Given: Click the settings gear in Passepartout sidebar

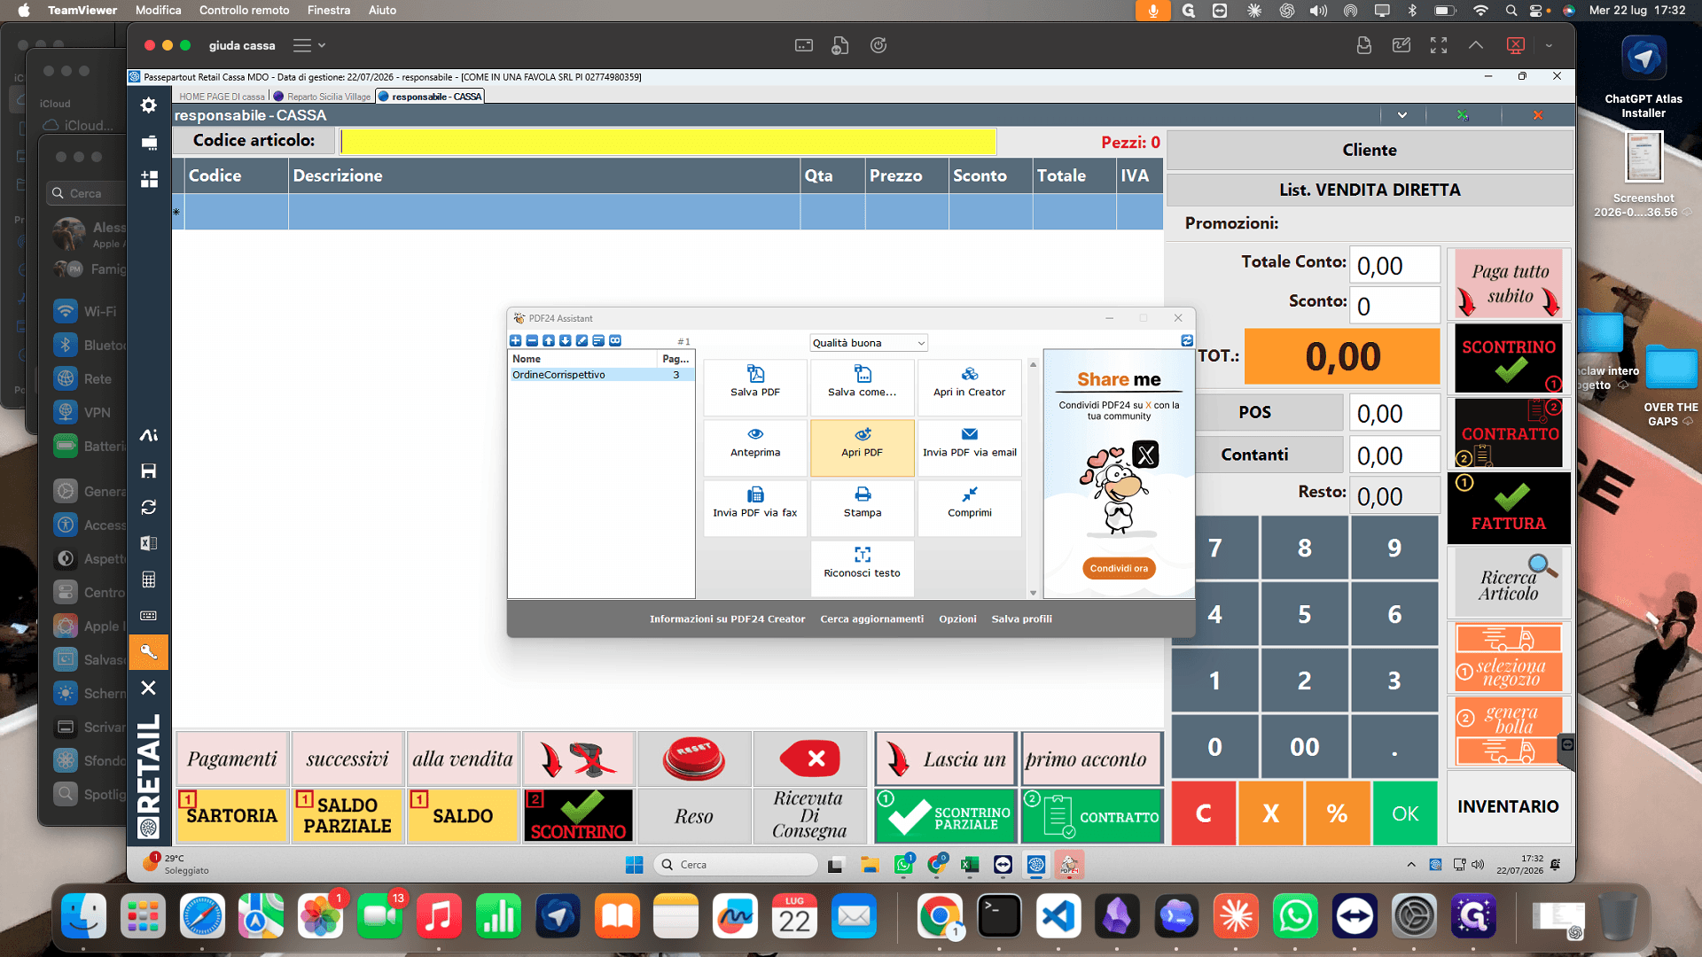Looking at the screenshot, I should (x=149, y=105).
